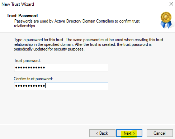The height and width of the screenshot is (139, 175).
Task: Click the 'Type a password for this trust' sentence
Action: coord(39,40)
